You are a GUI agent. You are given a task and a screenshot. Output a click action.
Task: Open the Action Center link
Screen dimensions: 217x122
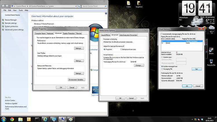(x=10, y=100)
